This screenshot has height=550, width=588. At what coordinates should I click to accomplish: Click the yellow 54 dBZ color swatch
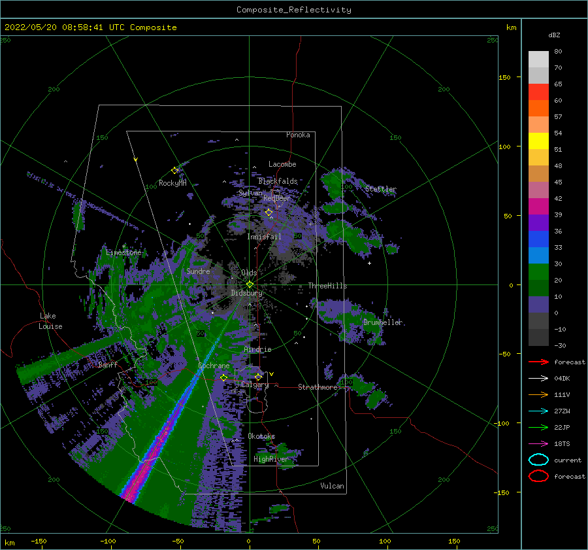click(538, 141)
